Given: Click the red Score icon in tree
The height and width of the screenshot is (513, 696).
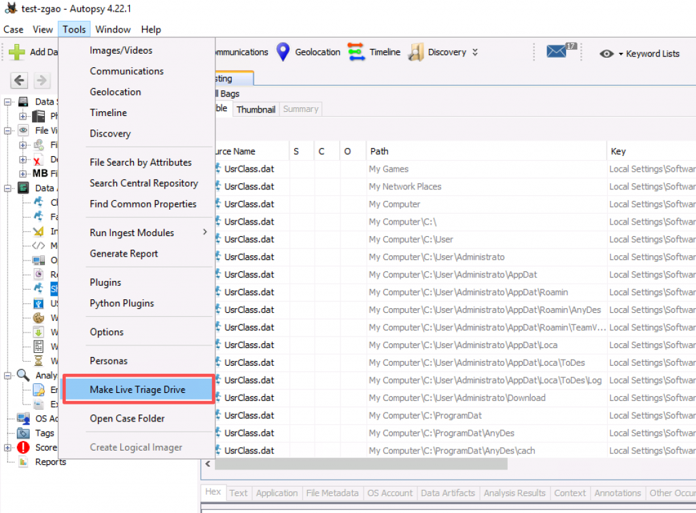Looking at the screenshot, I should 24,447.
